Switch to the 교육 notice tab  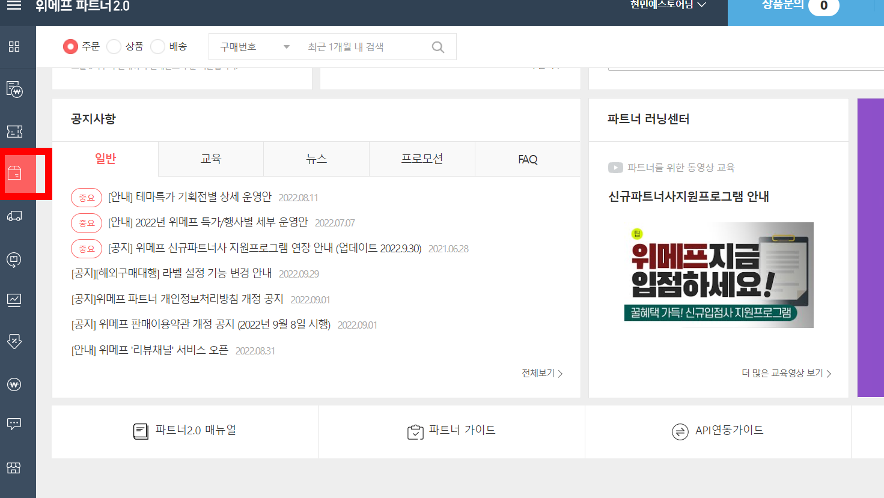click(x=211, y=159)
